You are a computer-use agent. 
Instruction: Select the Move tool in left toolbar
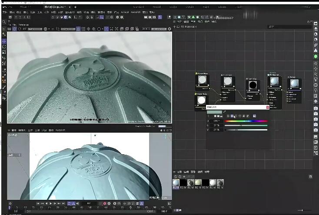[4, 41]
